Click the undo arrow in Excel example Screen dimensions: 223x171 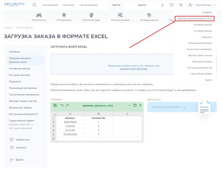[x=62, y=105]
